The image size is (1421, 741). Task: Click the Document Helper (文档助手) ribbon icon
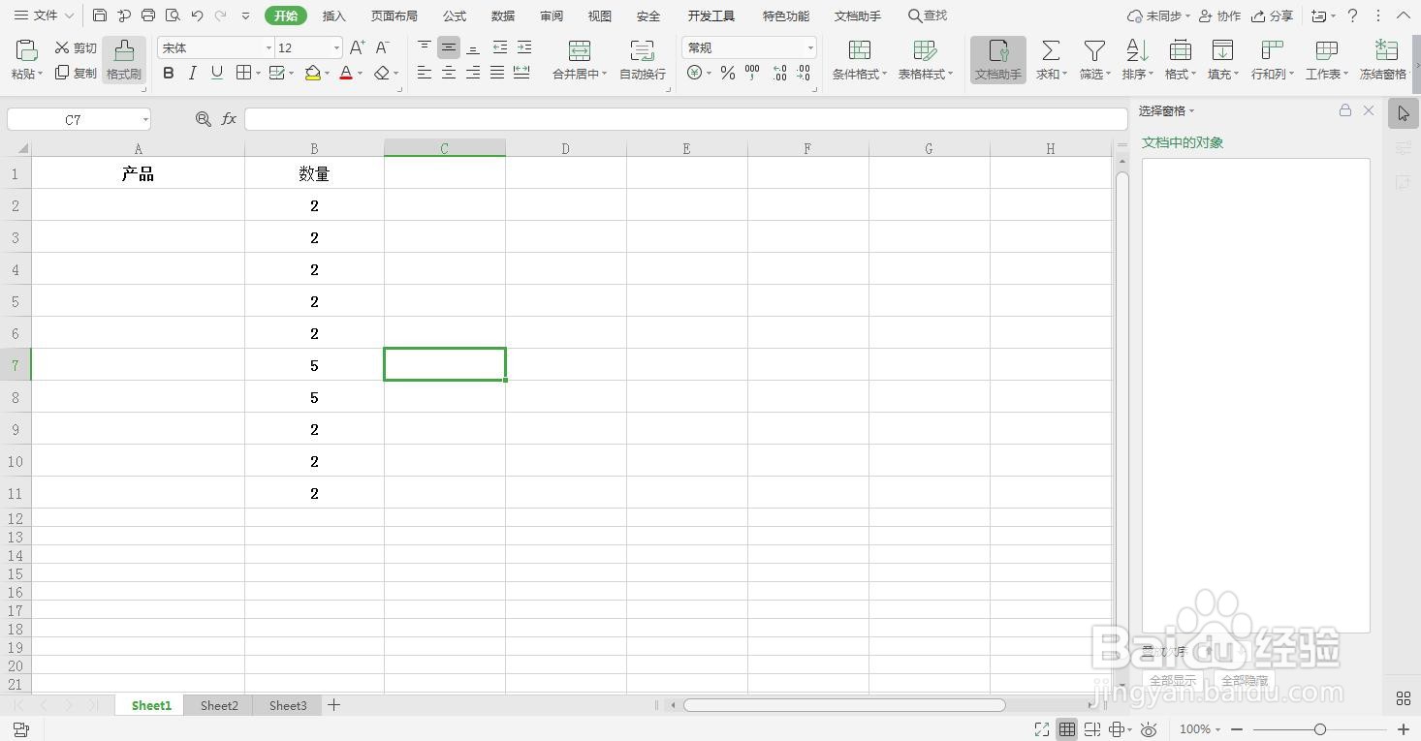tap(998, 60)
